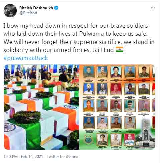Screen dimensions: 161x163
Task: Click the tweet text about Pulwama
Action: 79,38
